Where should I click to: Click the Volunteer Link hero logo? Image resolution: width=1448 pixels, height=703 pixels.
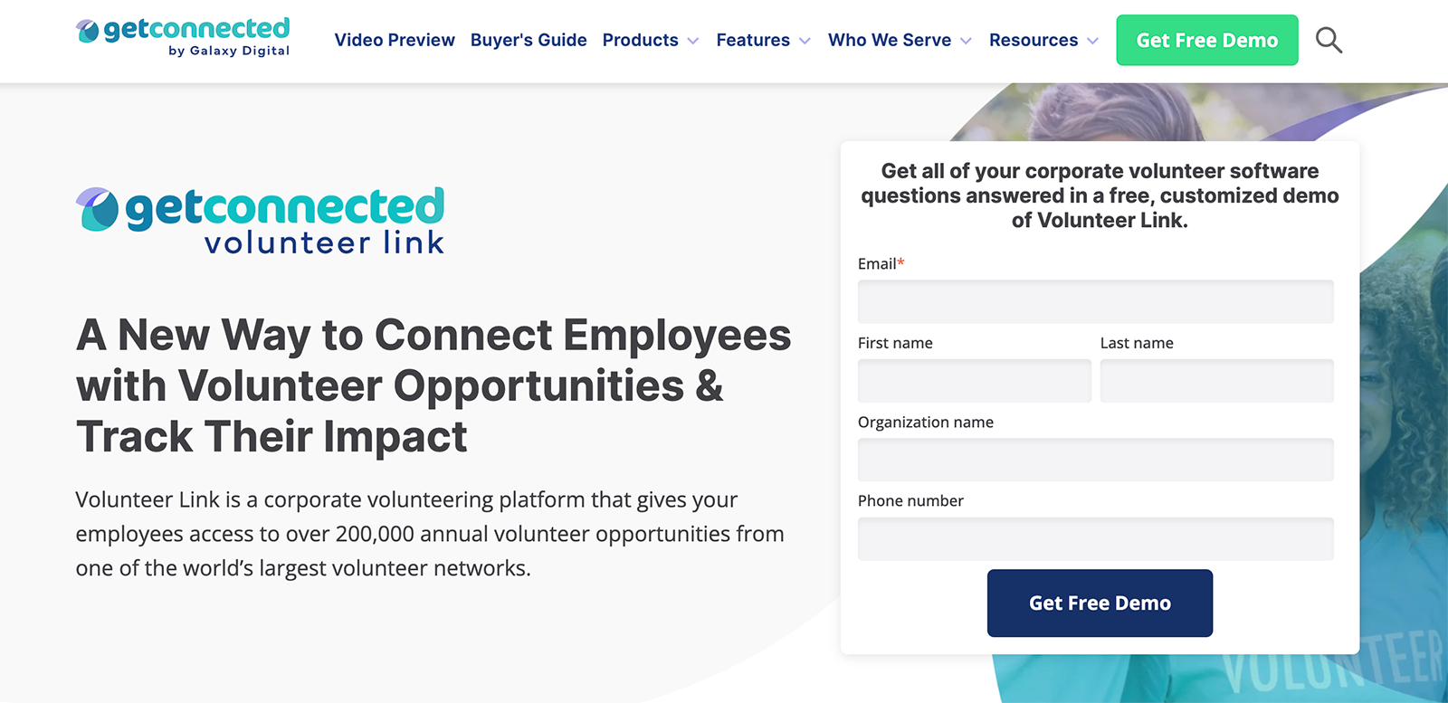pos(261,221)
